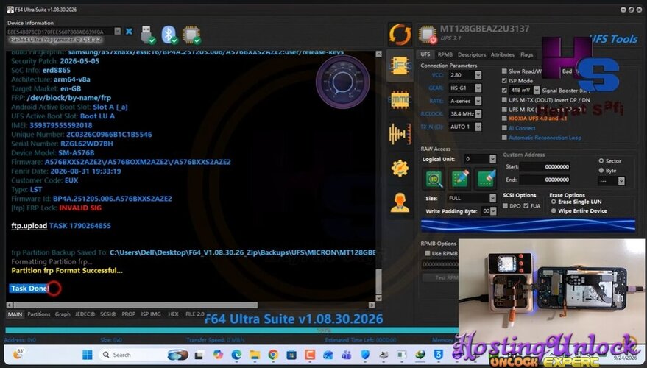Open the VCC 2.80 dropdown
Image resolution: width=647 pixels, height=368 pixels.
coord(478,74)
